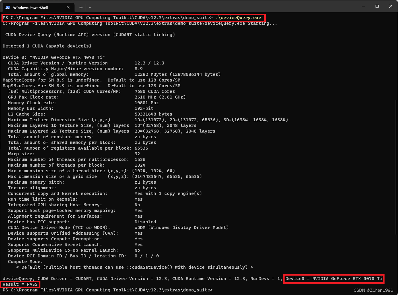
Task: Expand the new tab profile dropdown
Action: tap(90, 7)
